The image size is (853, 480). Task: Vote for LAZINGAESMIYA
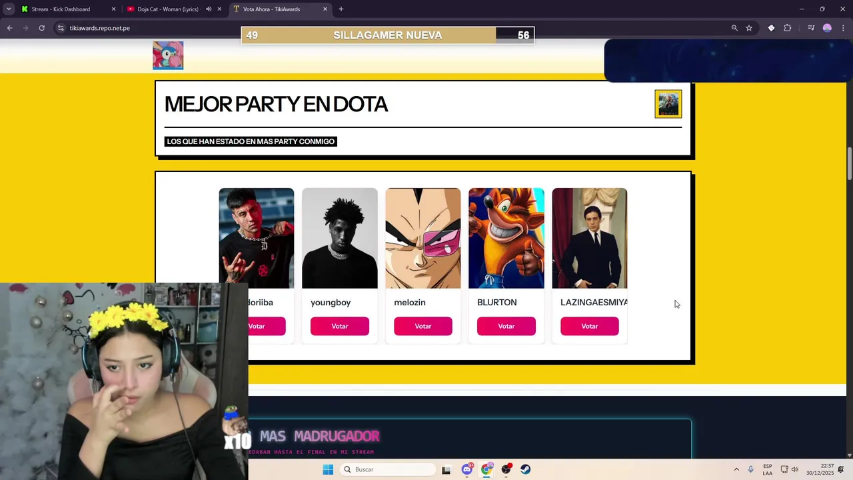[x=590, y=326]
